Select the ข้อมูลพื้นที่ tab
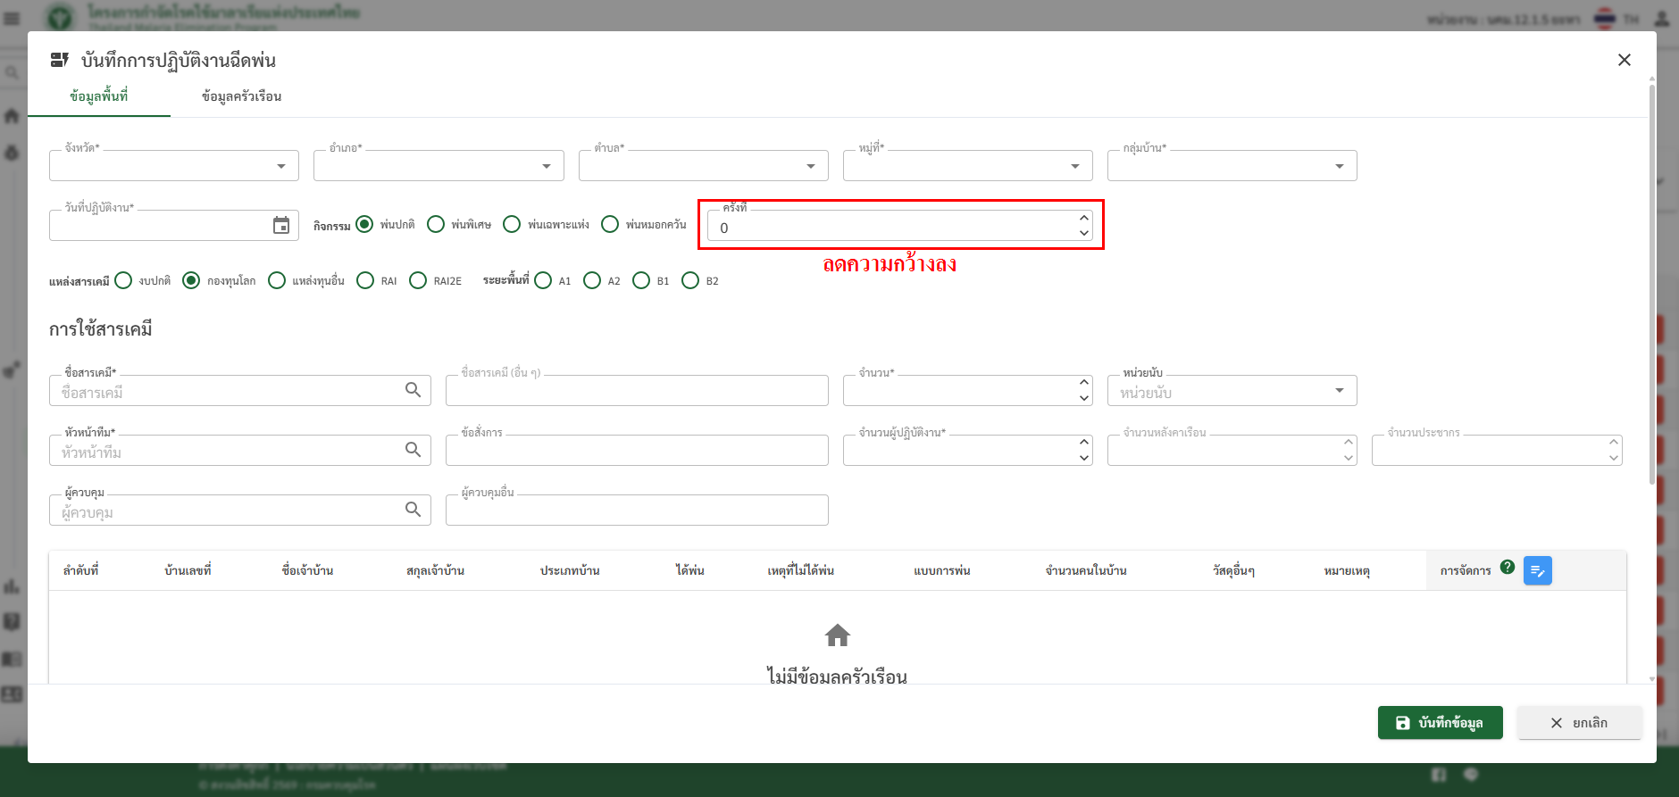Viewport: 1679px width, 797px height. click(x=99, y=96)
